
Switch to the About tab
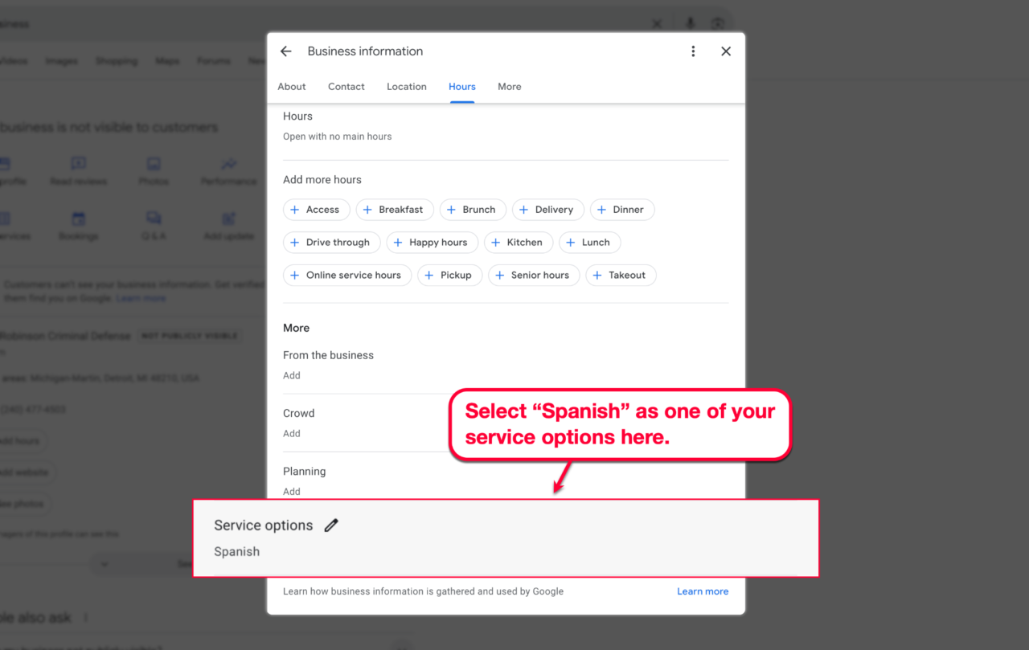[x=292, y=87]
